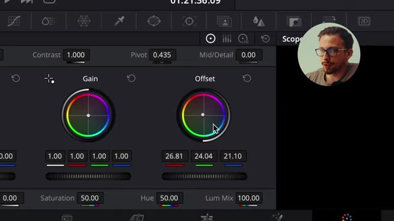
Task: Reset all primaries grades
Action: 265,39
